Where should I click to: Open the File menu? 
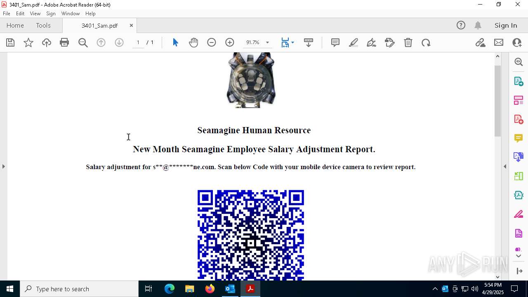pos(7,14)
